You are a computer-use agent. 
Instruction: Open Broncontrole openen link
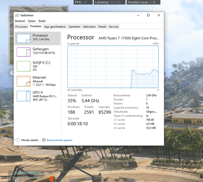[60, 140]
